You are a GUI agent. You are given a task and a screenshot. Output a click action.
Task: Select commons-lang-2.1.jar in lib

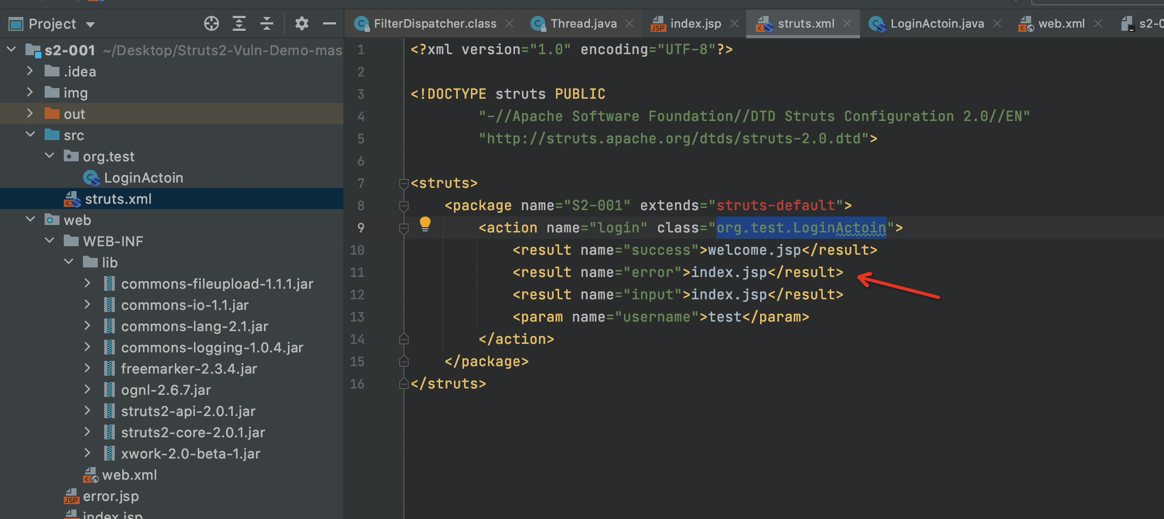click(x=195, y=326)
